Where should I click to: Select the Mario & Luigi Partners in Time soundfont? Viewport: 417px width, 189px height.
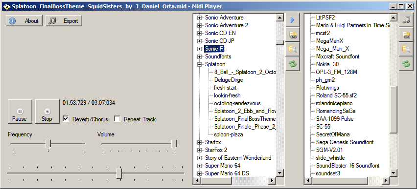(353, 25)
